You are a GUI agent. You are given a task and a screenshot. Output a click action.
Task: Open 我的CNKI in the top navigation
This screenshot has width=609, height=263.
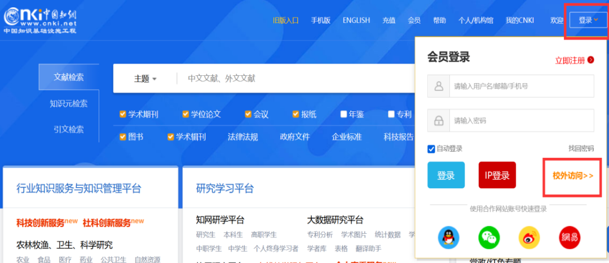pyautogui.click(x=520, y=21)
